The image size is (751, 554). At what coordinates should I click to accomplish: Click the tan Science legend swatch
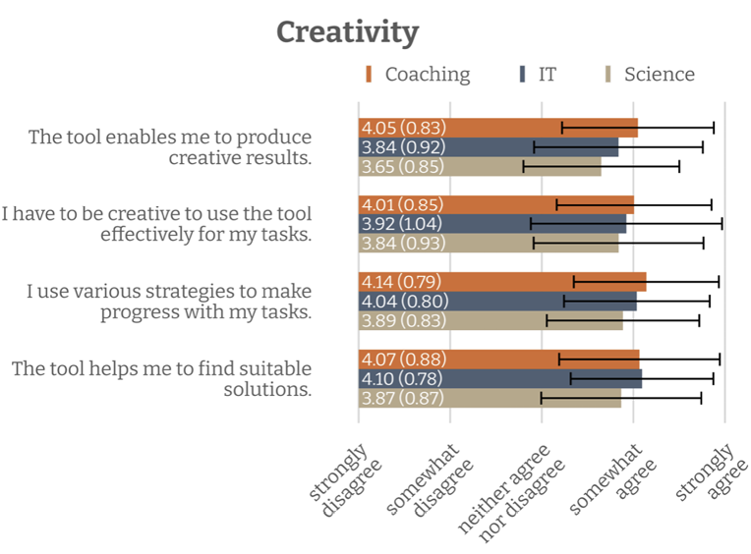pyautogui.click(x=609, y=75)
